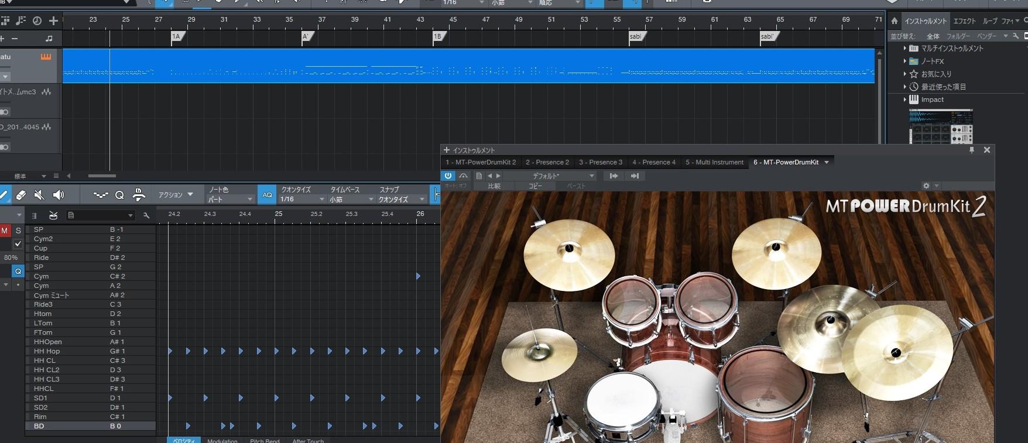1028x443 pixels.
Task: Open the ベロシティ velocity lane tab
Action: pyautogui.click(x=184, y=439)
